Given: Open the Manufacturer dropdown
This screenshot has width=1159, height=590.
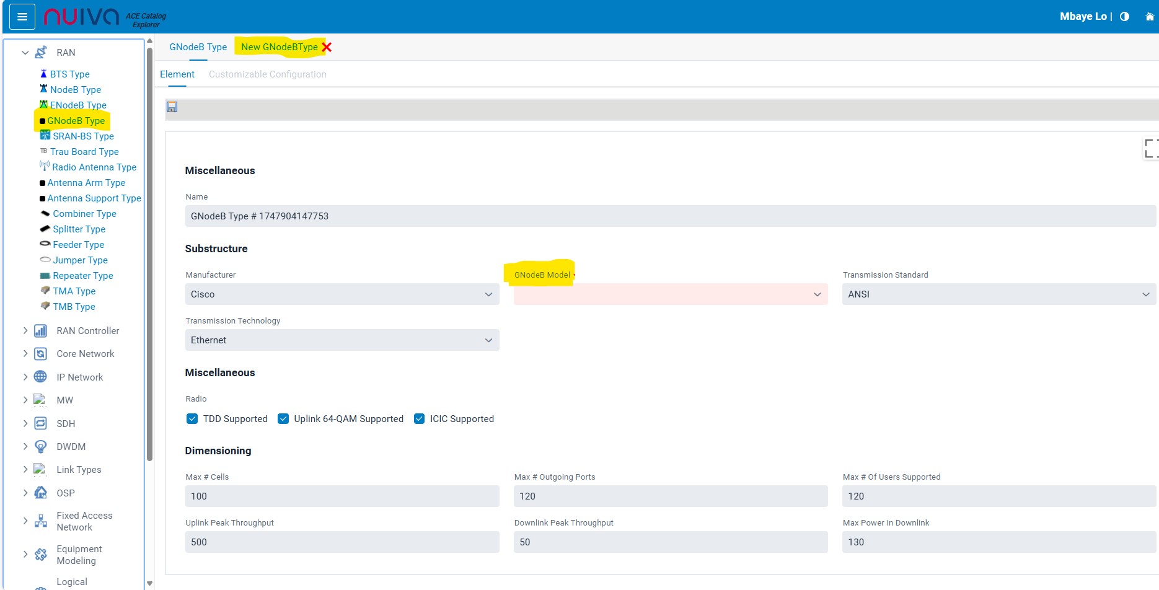Looking at the screenshot, I should click(x=342, y=294).
